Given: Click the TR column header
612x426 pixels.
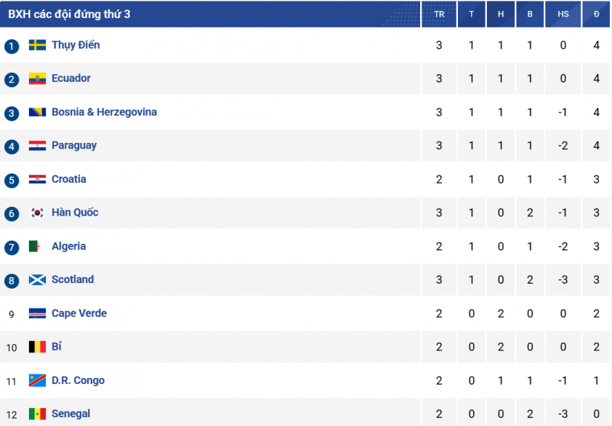Looking at the screenshot, I should (439, 14).
